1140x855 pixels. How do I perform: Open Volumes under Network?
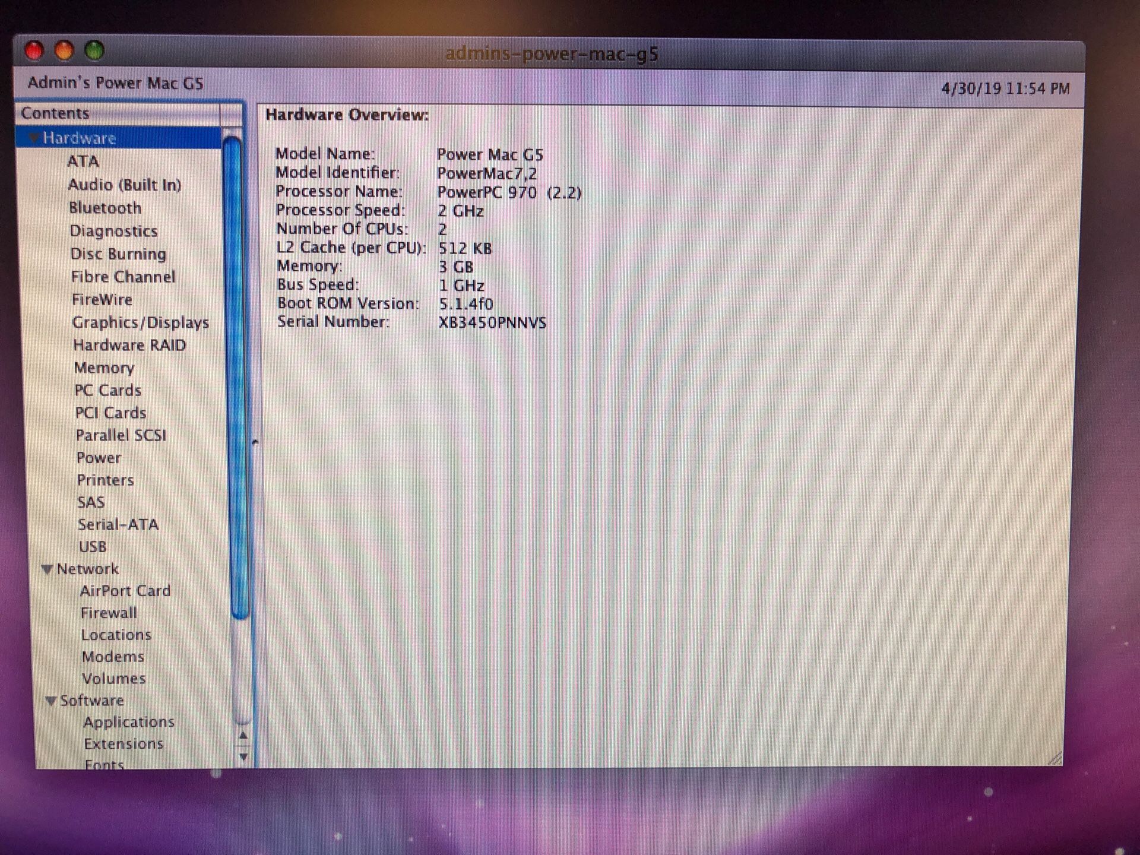[113, 679]
